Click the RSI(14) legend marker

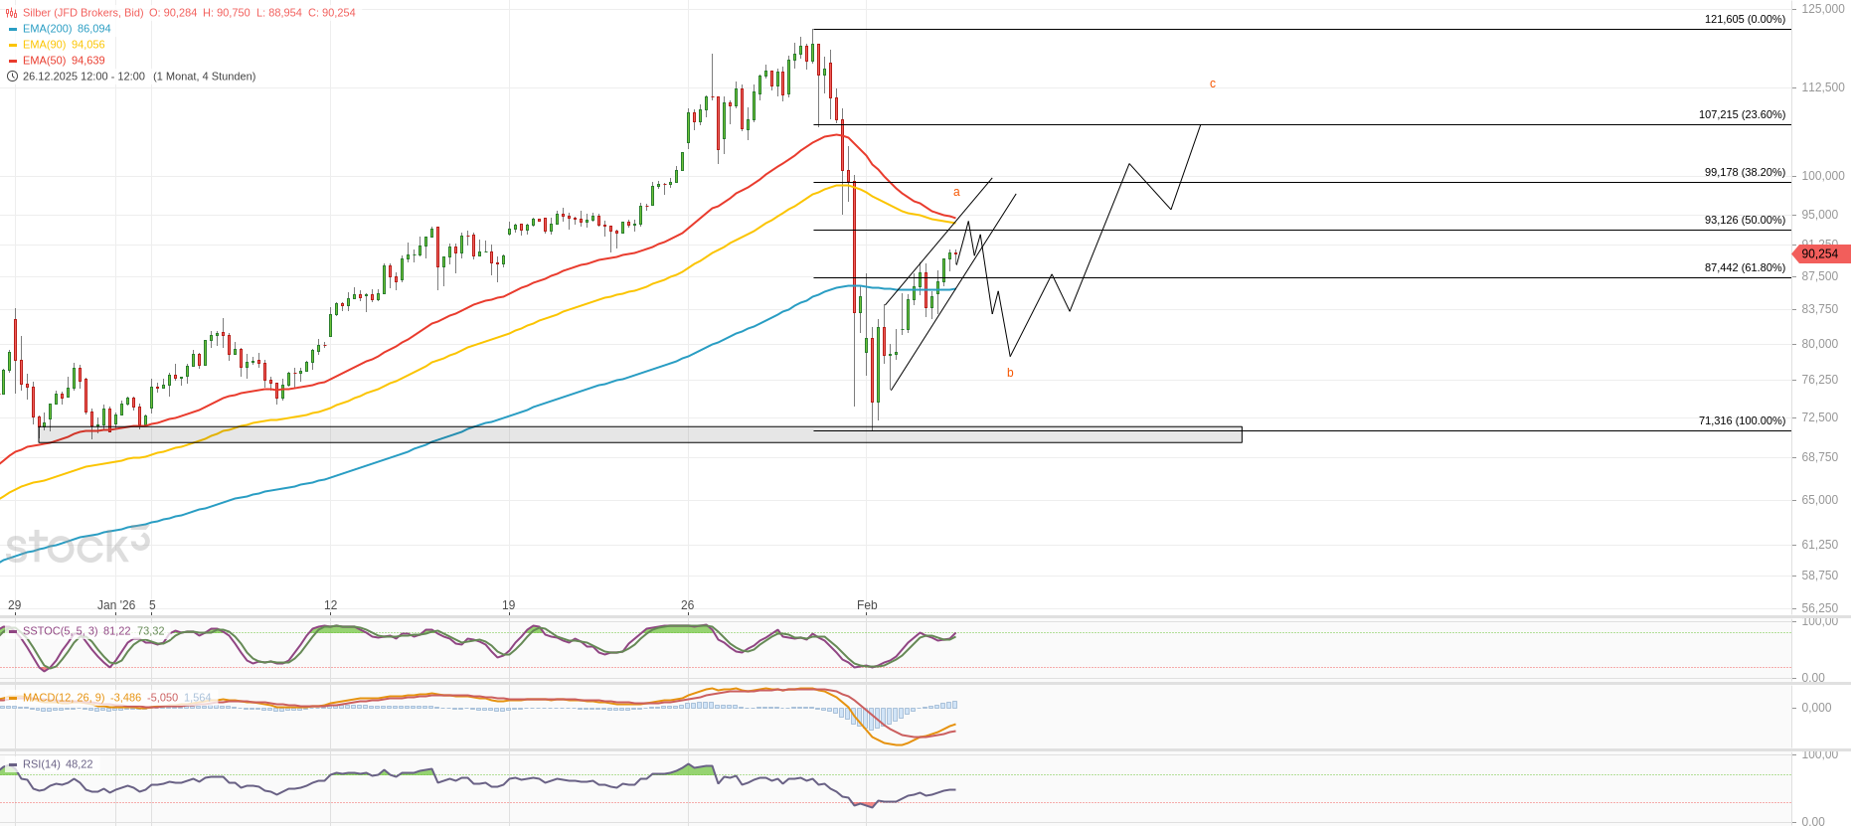coord(12,764)
